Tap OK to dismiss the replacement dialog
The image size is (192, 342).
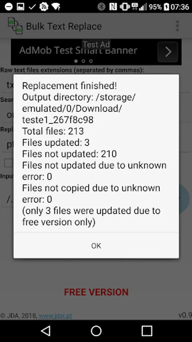tap(96, 246)
